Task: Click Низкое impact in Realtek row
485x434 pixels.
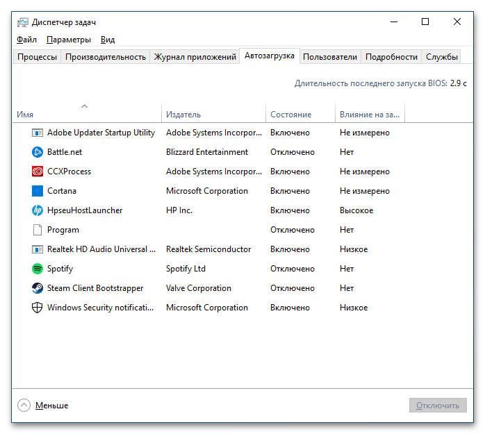Action: (354, 249)
